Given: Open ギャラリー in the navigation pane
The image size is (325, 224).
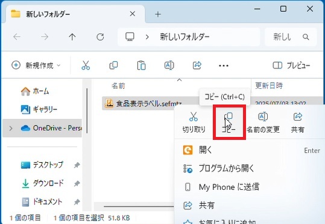Looking at the screenshot, I should [39, 109].
